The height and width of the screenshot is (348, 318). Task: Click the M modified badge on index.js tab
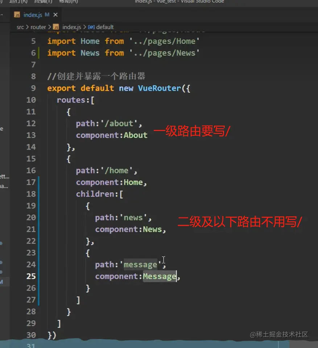point(47,15)
